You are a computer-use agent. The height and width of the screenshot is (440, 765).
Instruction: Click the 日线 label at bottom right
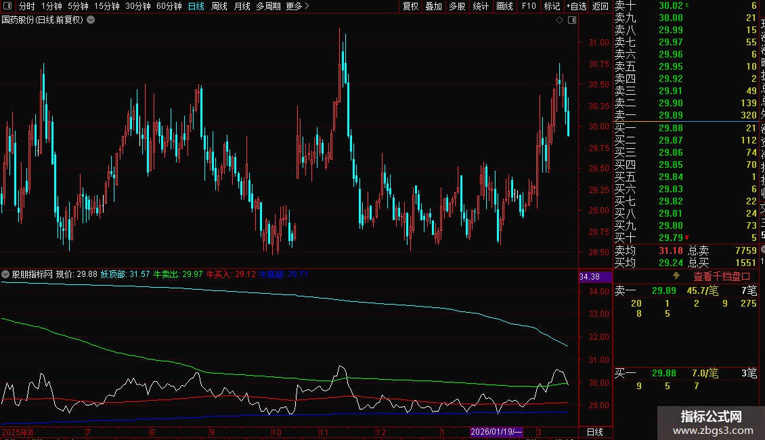tap(594, 432)
